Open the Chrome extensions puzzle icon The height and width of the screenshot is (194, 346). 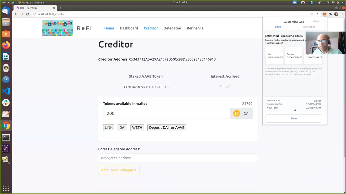(330, 14)
